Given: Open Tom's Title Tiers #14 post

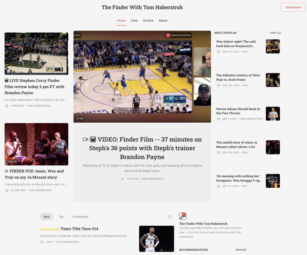Looking at the screenshot, I should coord(69,229).
